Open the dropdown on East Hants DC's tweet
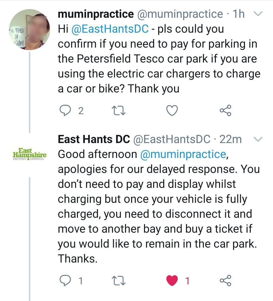The height and width of the screenshot is (301, 273). coord(258,139)
